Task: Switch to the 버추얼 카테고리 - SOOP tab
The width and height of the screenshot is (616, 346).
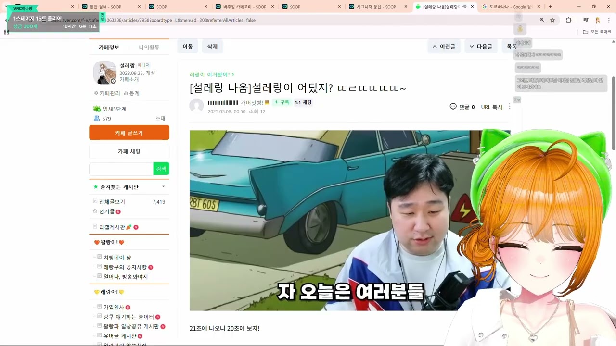Action: 244,7
